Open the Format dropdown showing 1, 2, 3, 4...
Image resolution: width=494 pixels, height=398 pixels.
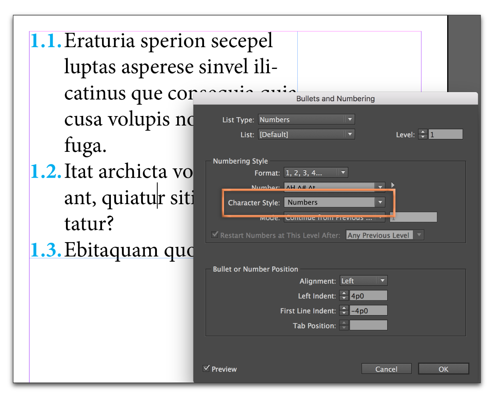343,172
